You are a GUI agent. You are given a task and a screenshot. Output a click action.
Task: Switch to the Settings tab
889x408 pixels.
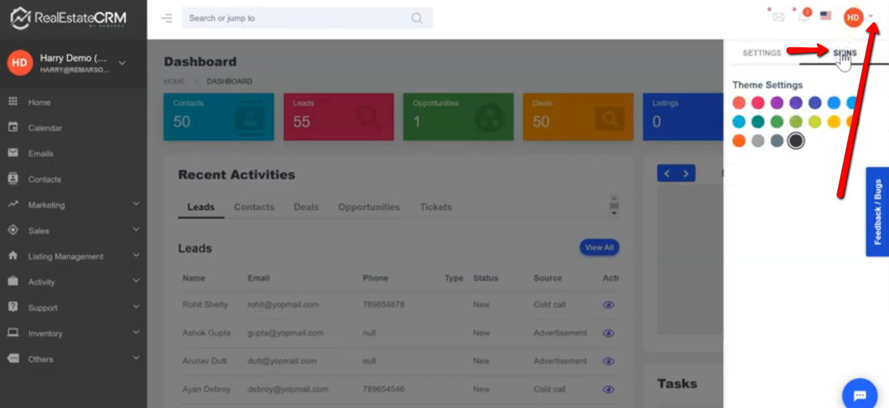coord(762,53)
